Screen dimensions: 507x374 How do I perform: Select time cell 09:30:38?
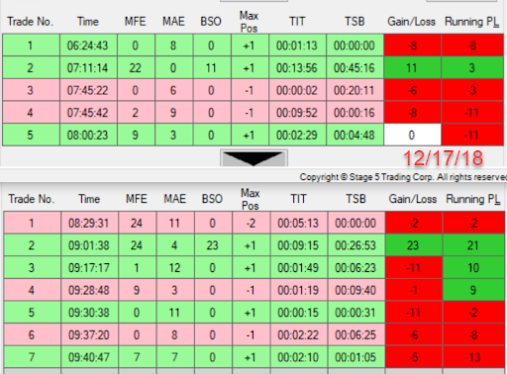tap(89, 313)
